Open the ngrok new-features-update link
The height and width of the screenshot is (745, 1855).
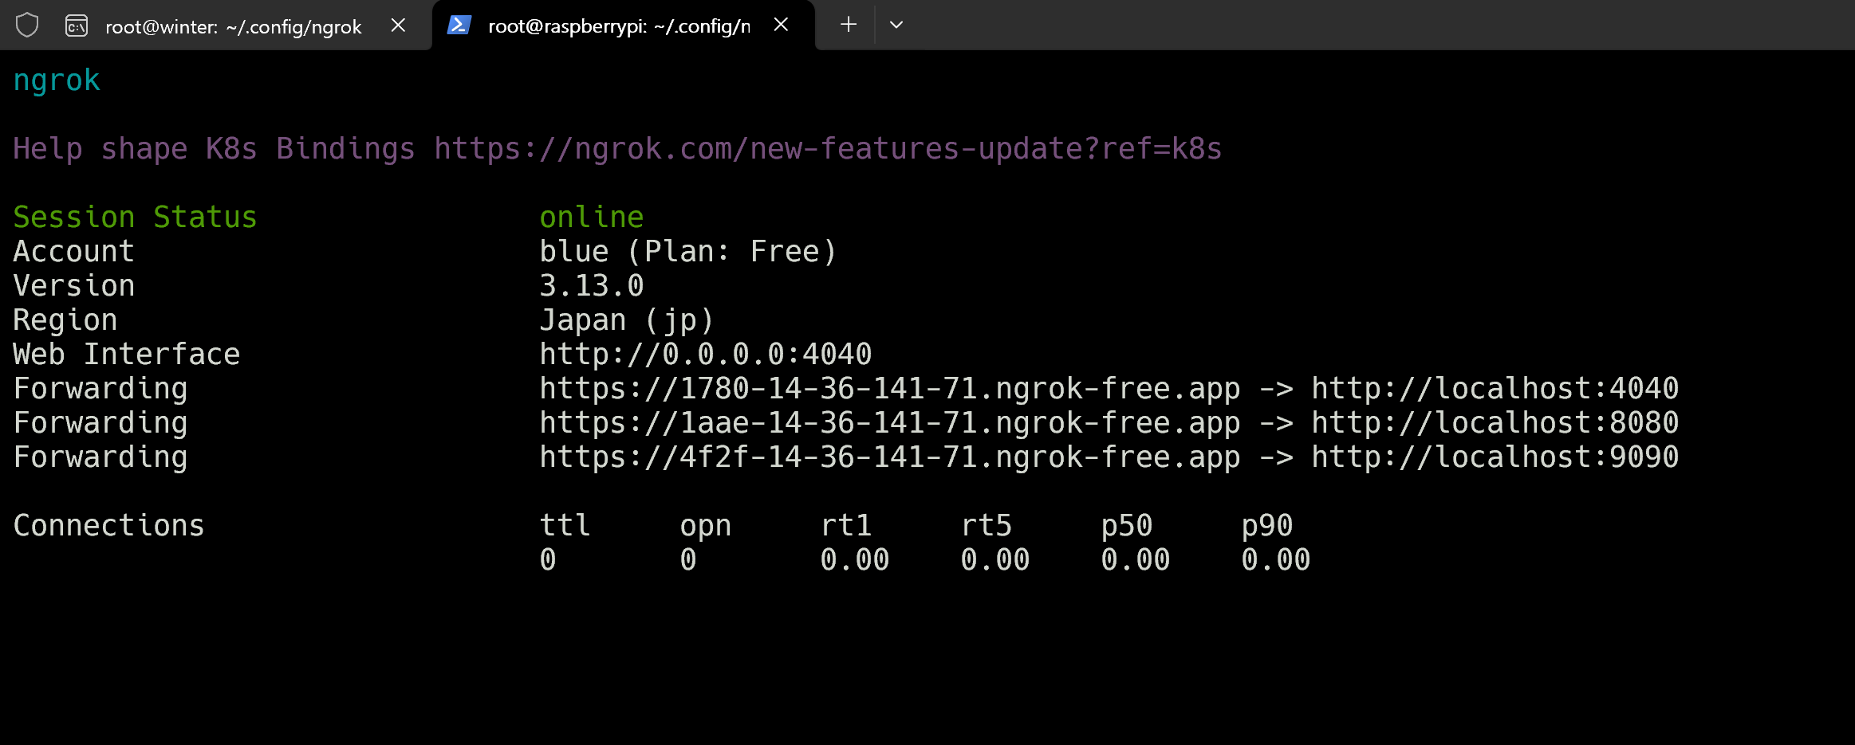pyautogui.click(x=828, y=149)
